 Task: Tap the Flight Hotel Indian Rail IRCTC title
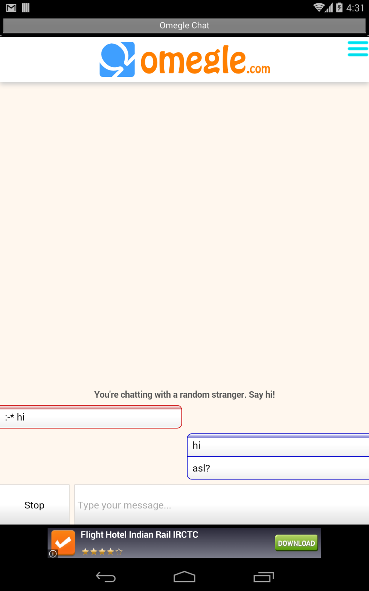[139, 534]
